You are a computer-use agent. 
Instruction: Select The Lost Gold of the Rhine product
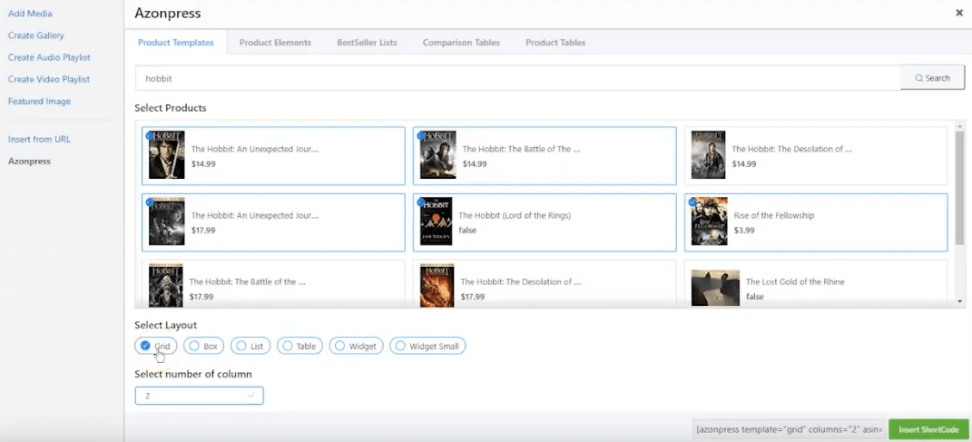coord(816,284)
